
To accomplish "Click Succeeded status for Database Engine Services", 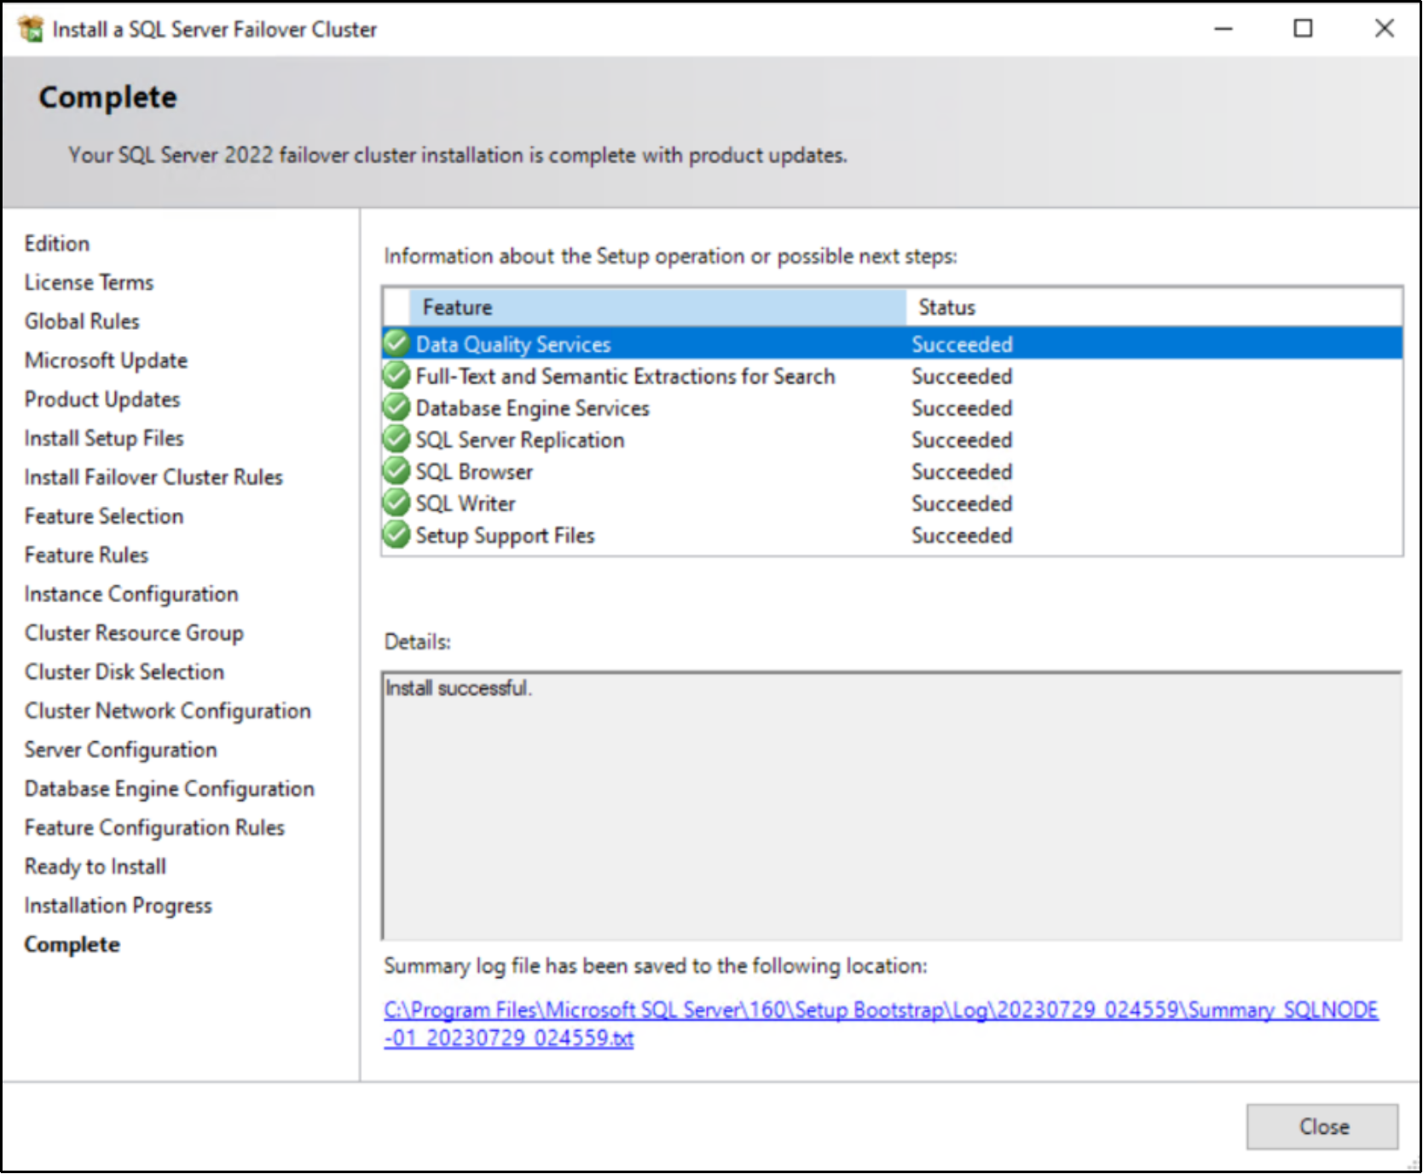I will coord(962,408).
